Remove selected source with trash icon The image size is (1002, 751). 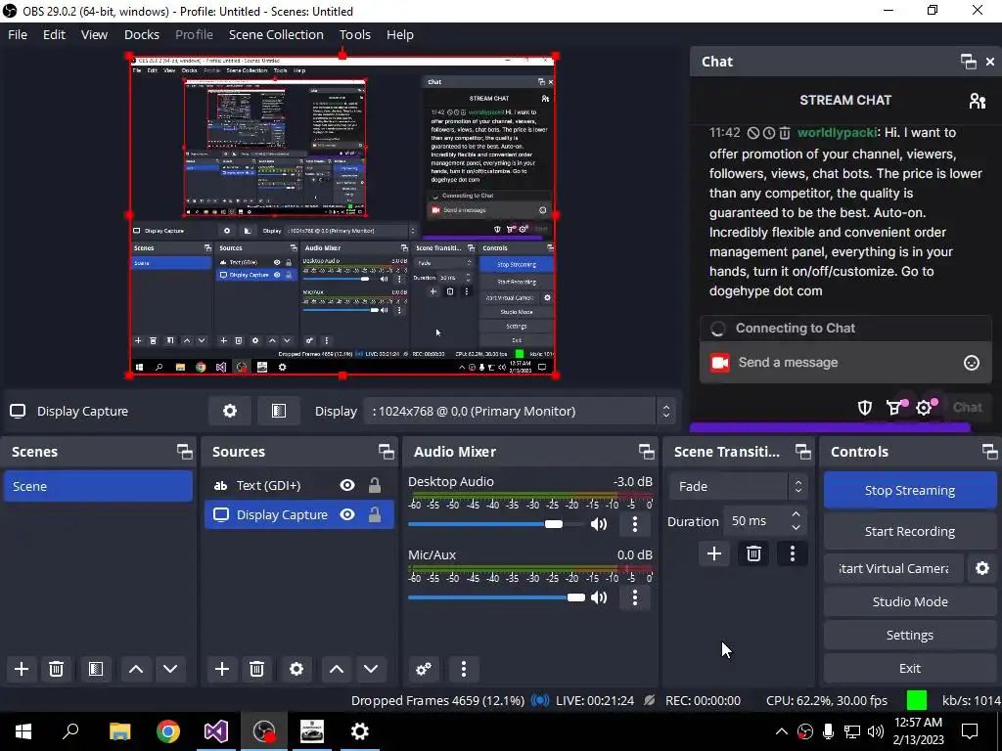tap(256, 669)
